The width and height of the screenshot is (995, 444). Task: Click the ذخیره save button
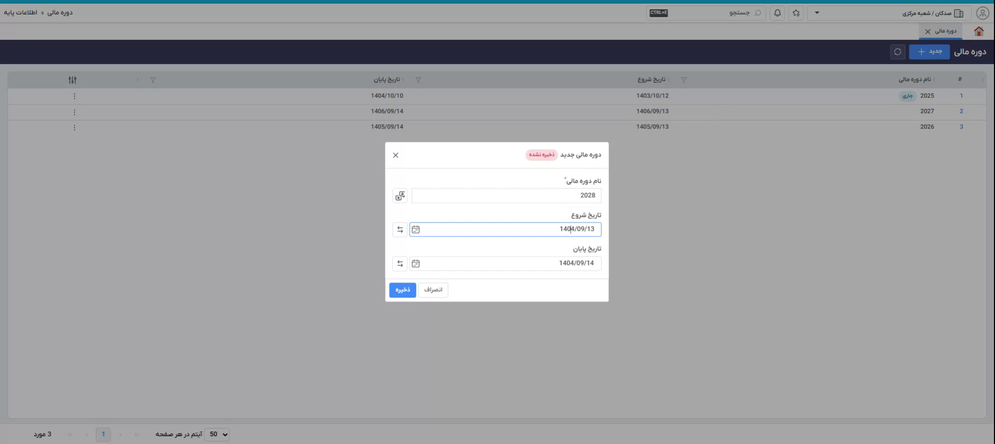tap(403, 290)
